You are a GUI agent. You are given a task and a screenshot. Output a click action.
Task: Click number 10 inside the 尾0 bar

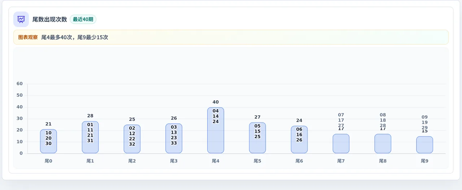[48, 133]
